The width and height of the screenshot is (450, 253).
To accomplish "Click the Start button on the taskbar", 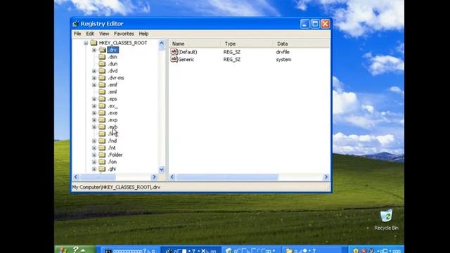I will tap(75, 249).
